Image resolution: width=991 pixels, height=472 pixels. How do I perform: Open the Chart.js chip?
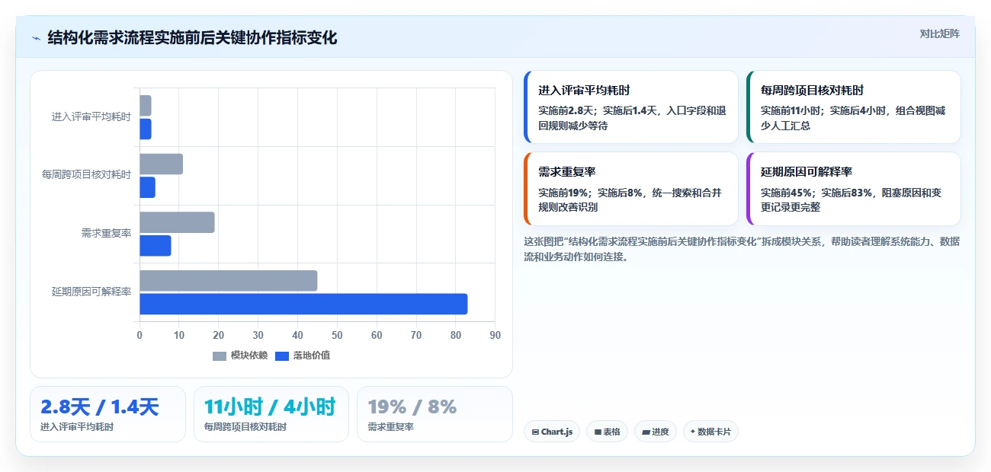pos(552,432)
